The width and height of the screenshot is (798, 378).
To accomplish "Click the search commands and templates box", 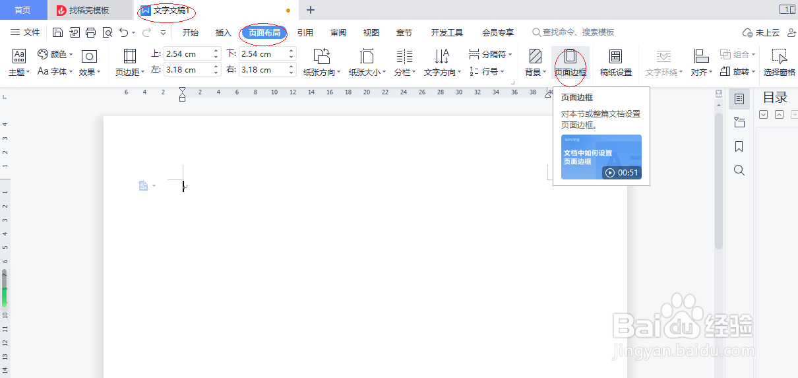I will pos(574,32).
